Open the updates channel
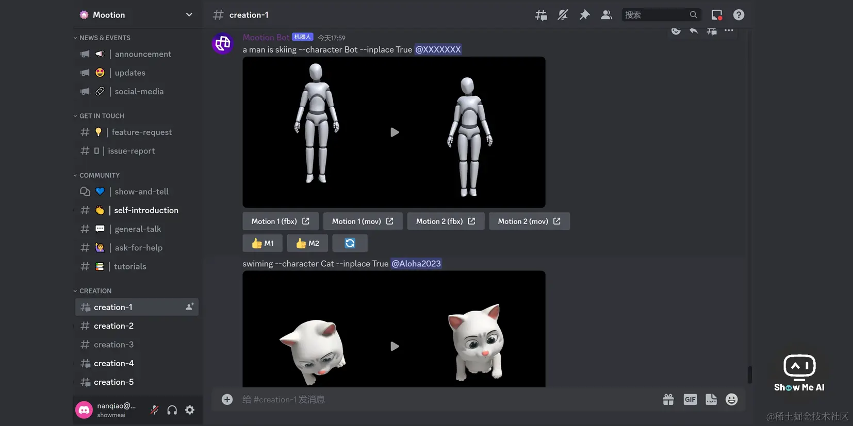The width and height of the screenshot is (853, 426). coord(137,73)
